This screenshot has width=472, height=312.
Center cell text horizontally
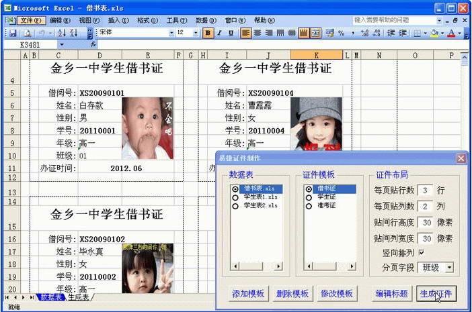tap(258, 33)
